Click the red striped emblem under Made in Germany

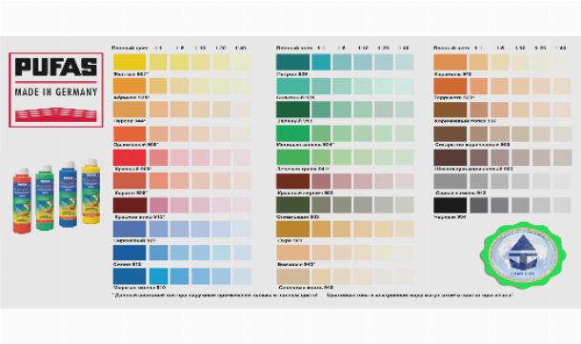click(56, 114)
